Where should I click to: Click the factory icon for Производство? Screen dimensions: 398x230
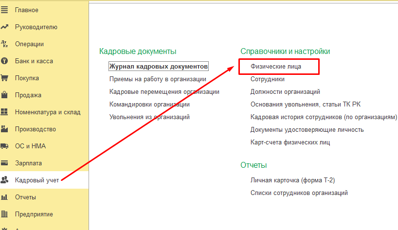click(x=5, y=129)
